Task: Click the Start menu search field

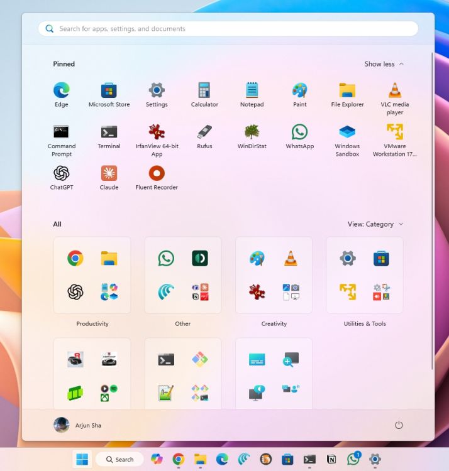Action: pos(228,29)
